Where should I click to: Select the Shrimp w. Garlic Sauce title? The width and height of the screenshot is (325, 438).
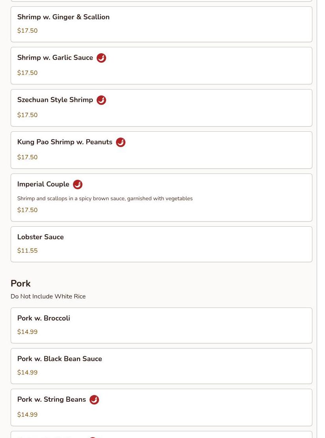(55, 58)
